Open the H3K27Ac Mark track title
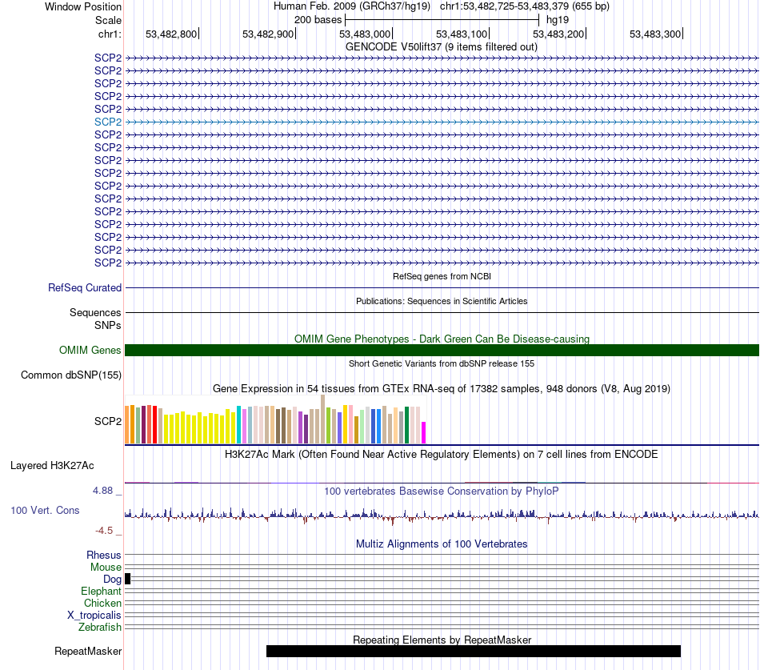The width and height of the screenshot is (760, 670). [442, 455]
